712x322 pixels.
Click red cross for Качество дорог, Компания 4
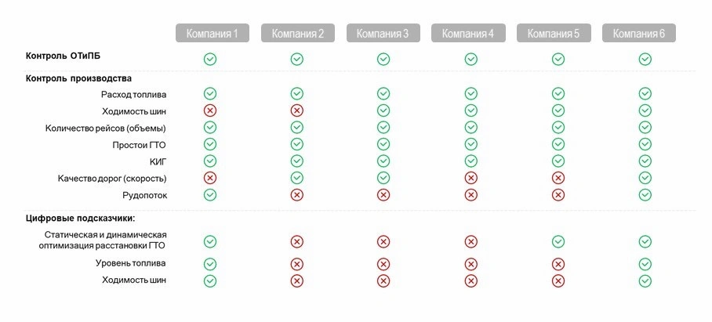471,178
